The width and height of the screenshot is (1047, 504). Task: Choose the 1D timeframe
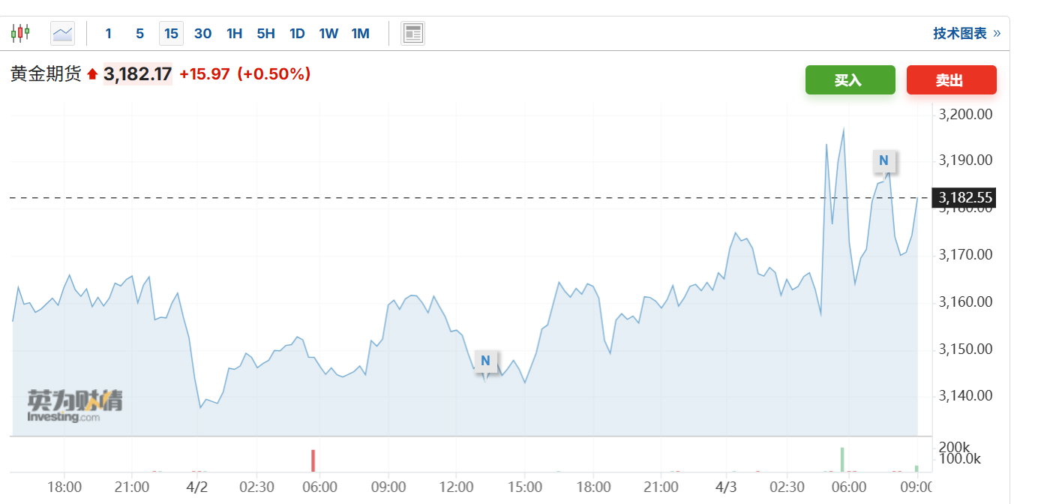(x=297, y=33)
